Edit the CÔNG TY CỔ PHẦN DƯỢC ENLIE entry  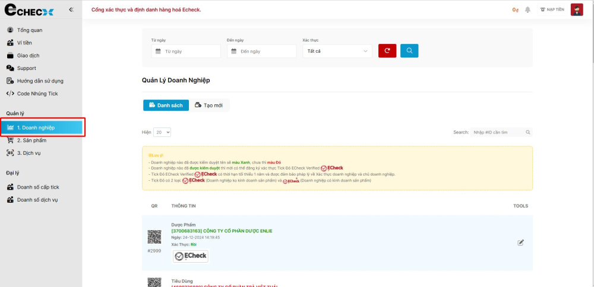point(521,243)
